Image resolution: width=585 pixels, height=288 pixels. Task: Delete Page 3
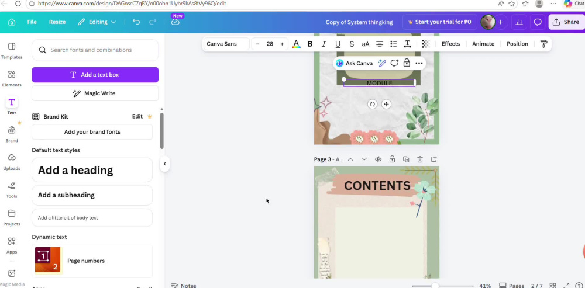point(419,159)
